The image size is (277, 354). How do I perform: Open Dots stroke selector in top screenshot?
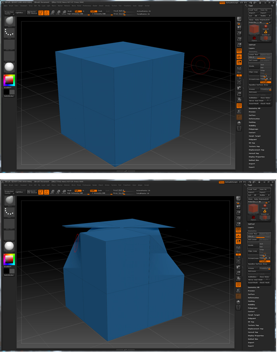pyautogui.click(x=9, y=33)
